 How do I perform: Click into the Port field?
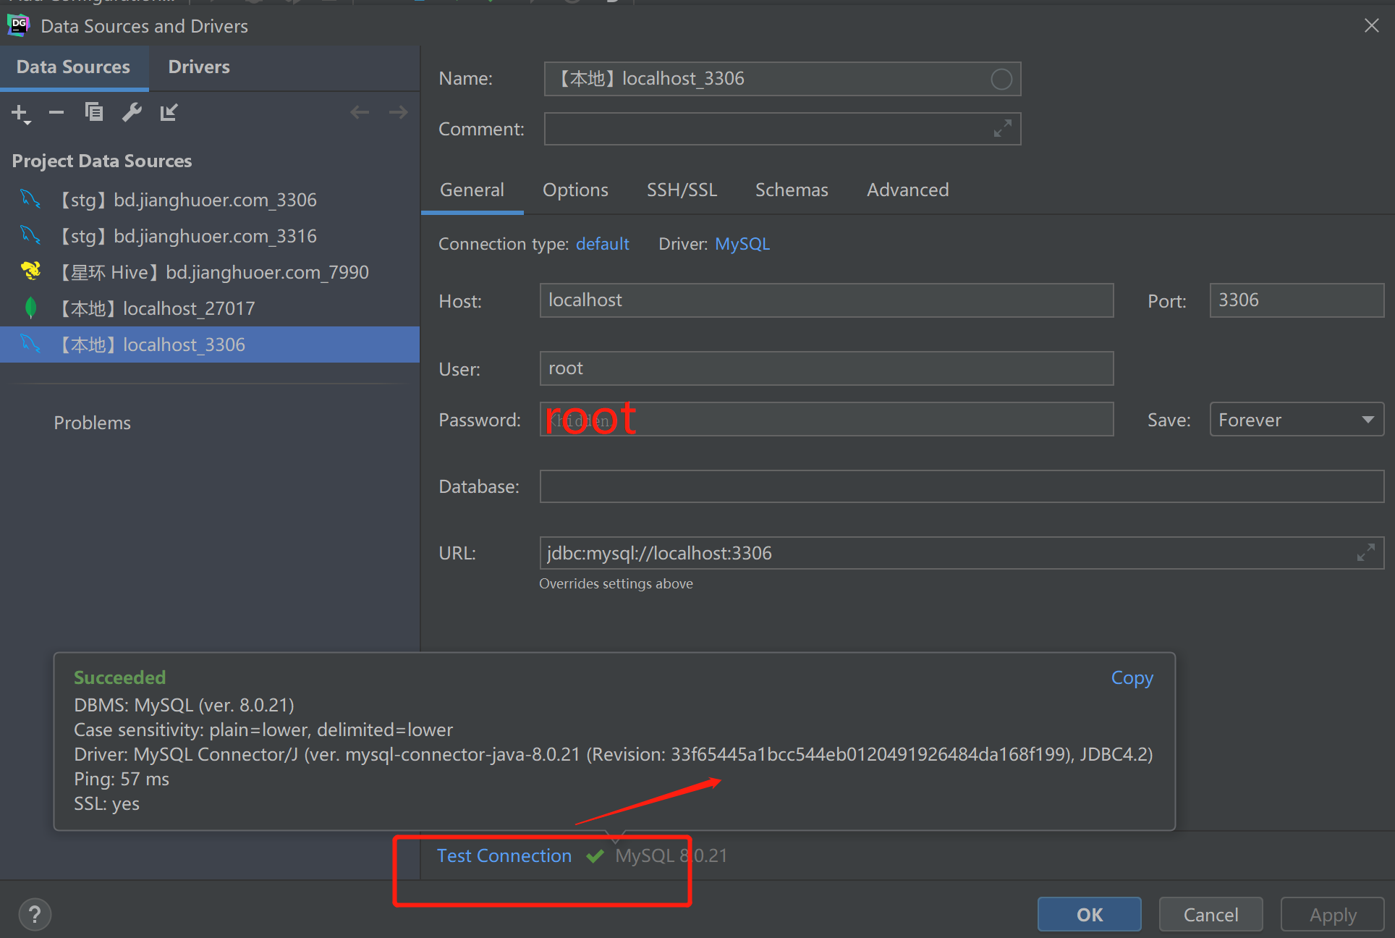pyautogui.click(x=1297, y=300)
